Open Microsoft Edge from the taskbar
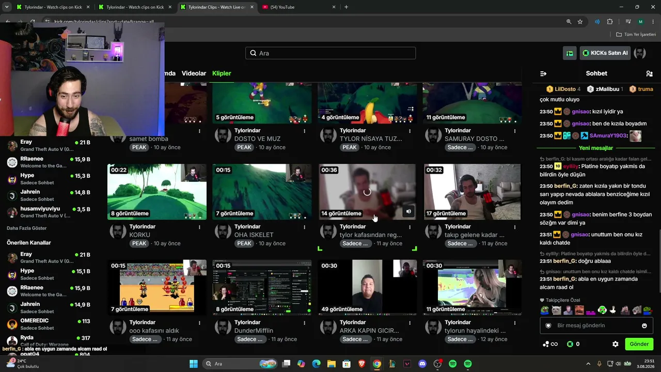The image size is (661, 372). pyautogui.click(x=316, y=364)
